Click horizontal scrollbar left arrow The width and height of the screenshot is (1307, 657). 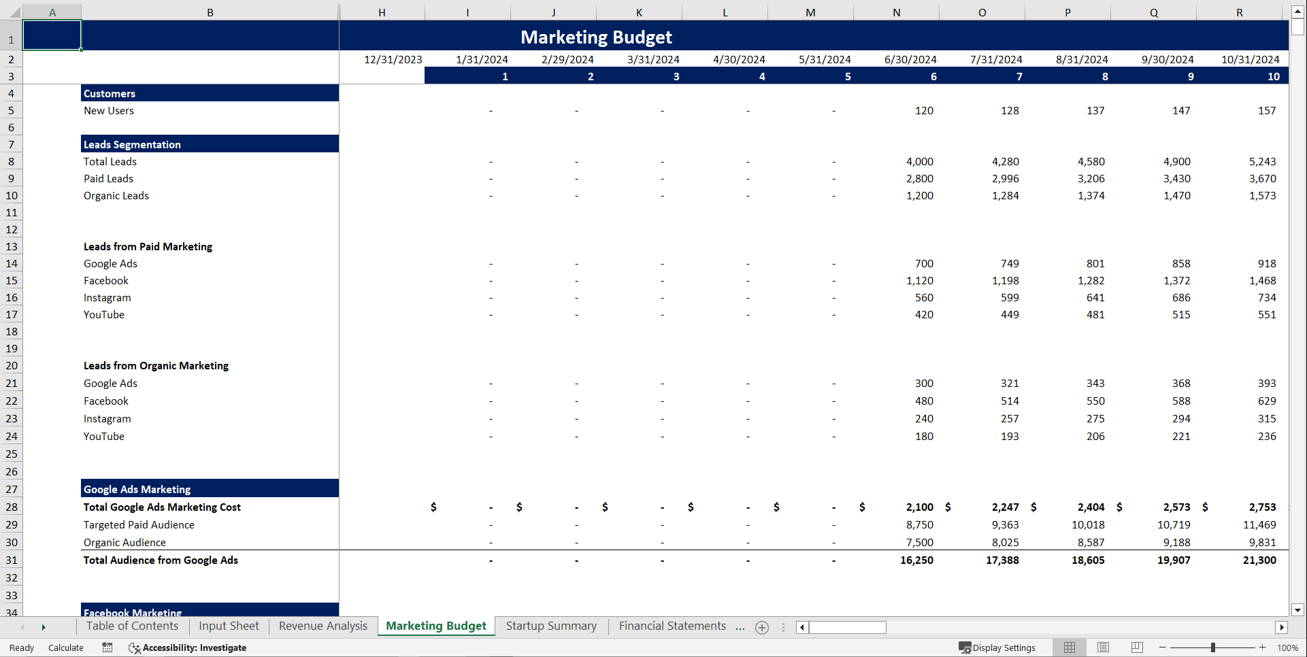coord(802,627)
